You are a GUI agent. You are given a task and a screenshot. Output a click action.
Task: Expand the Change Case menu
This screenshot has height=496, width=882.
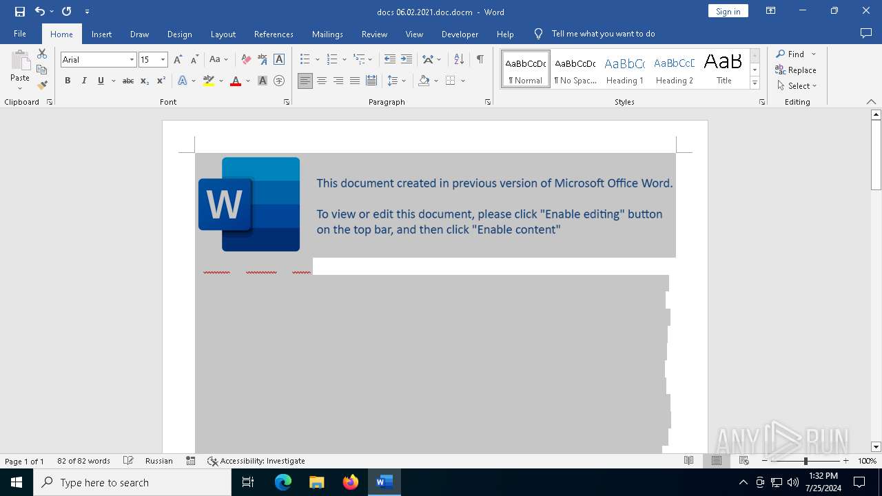click(218, 60)
